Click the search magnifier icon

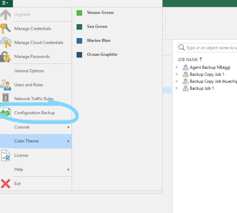[181, 47]
